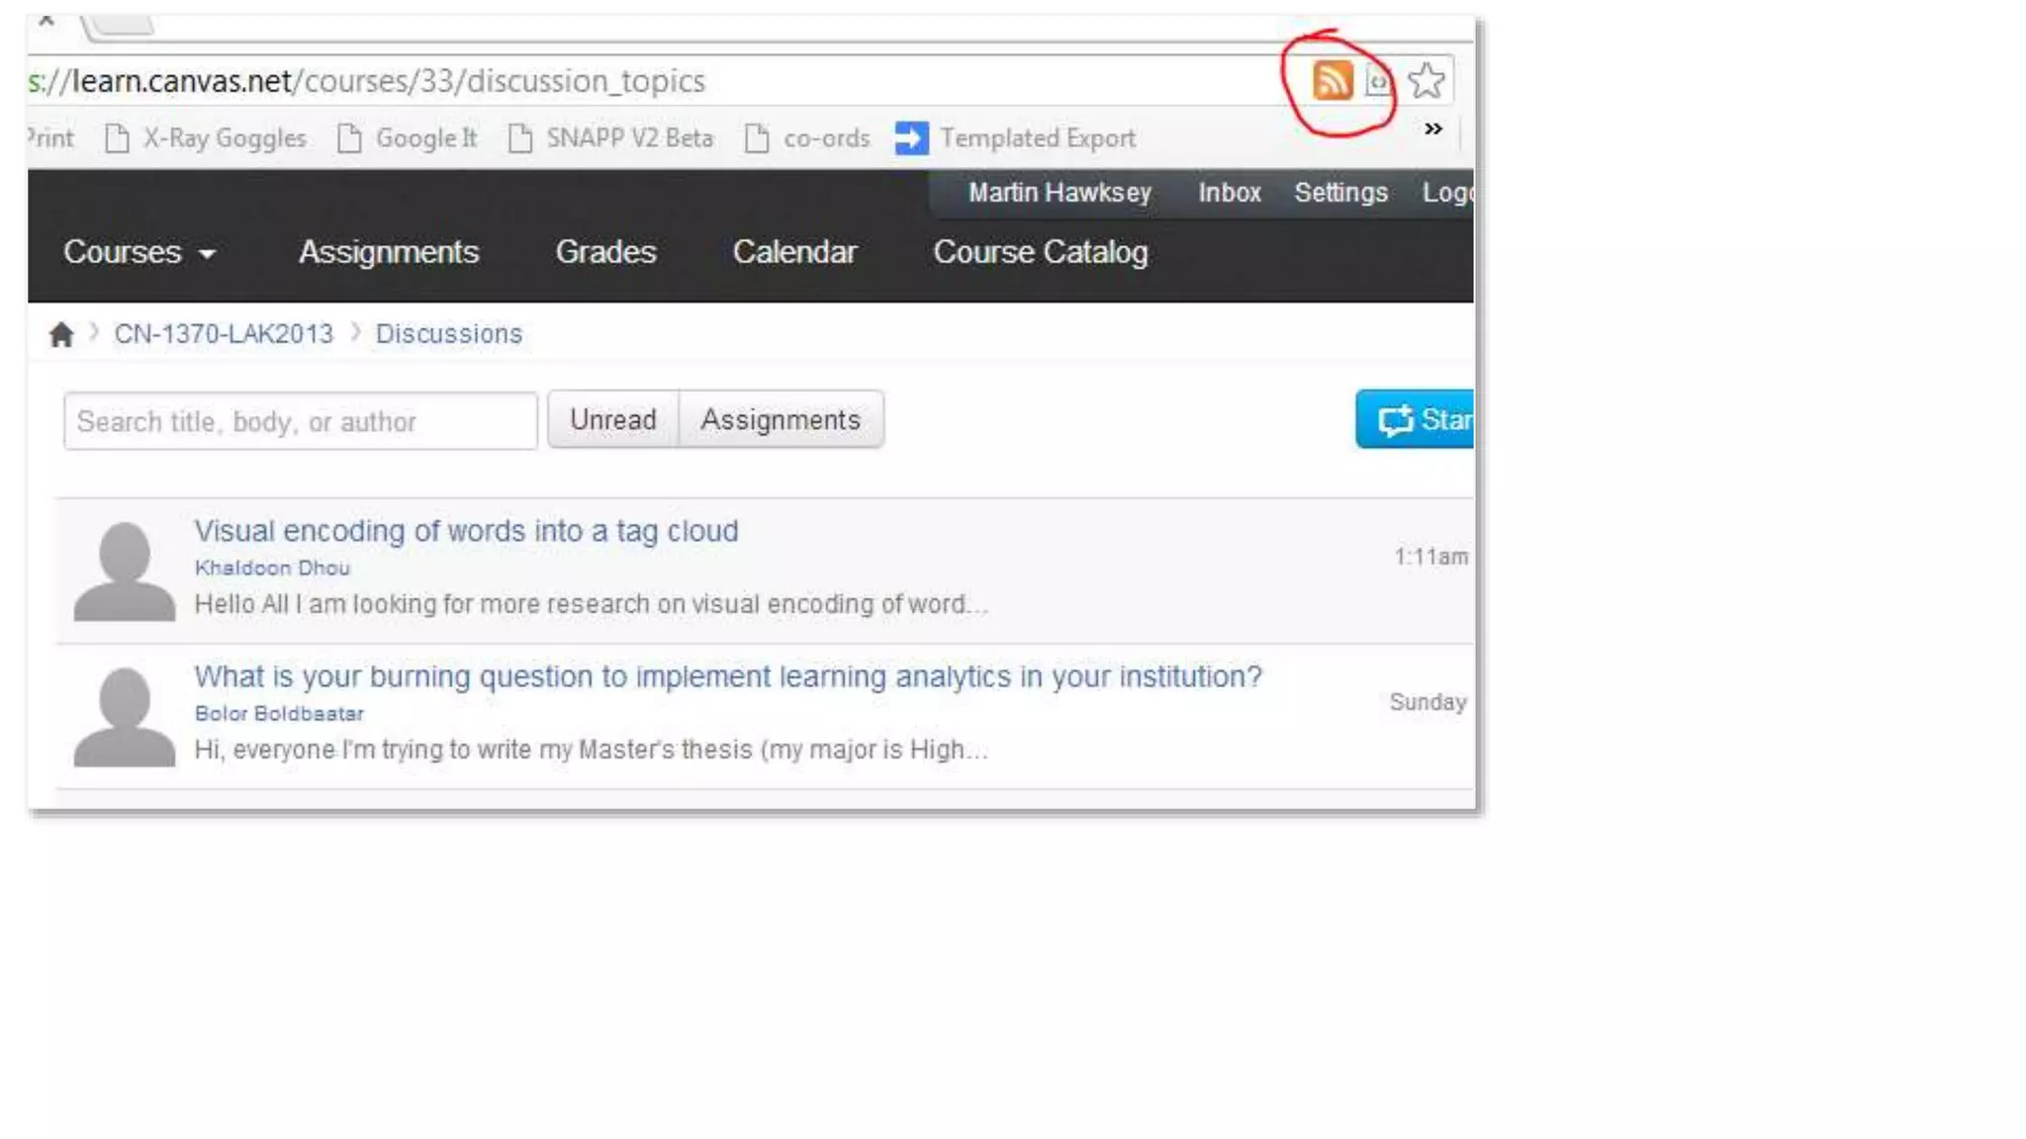Viewport: 2026px width, 1139px height.
Task: Open the tag cloud discussion topic
Action: tap(466, 531)
